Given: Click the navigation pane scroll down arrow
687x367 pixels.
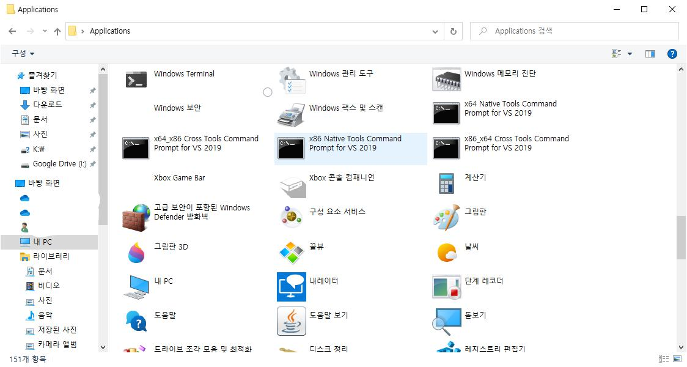Looking at the screenshot, I should coord(103,347).
